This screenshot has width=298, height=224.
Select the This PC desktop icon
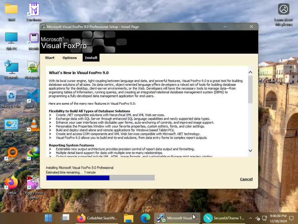click(x=11, y=41)
